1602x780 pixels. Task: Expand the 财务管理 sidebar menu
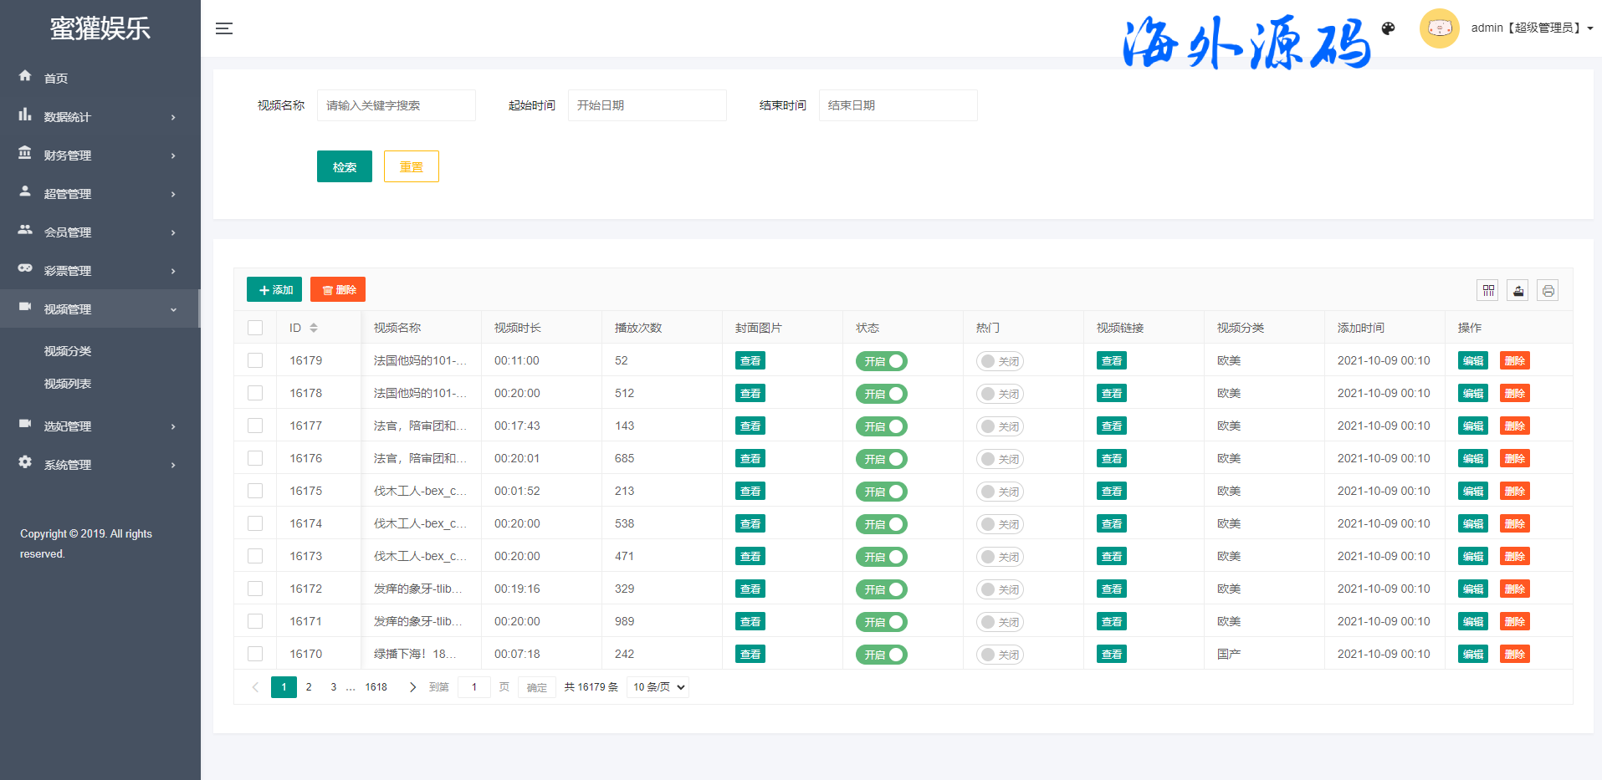[100, 155]
